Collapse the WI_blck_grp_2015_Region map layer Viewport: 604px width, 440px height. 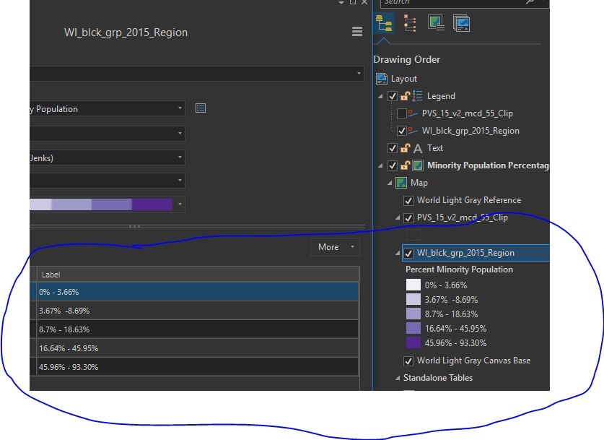(398, 254)
